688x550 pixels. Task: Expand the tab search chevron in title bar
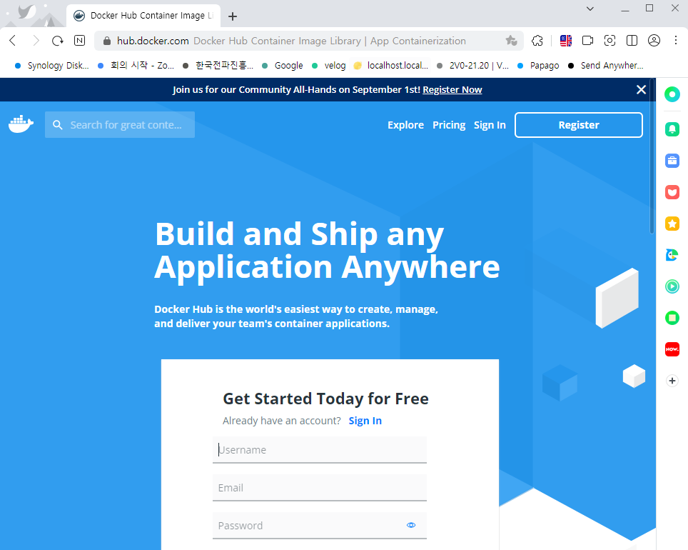(590, 9)
